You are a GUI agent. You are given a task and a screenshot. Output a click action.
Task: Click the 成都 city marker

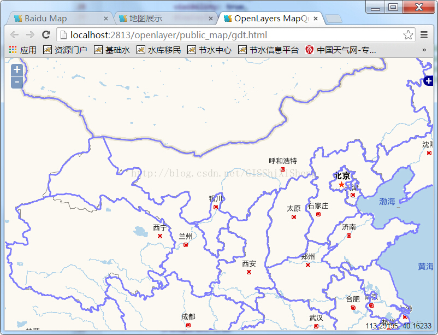tap(188, 325)
